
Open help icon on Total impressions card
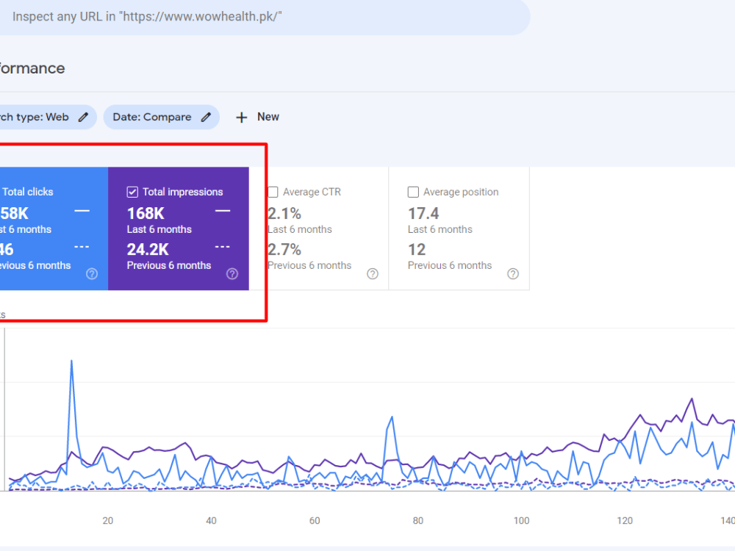pyautogui.click(x=232, y=274)
